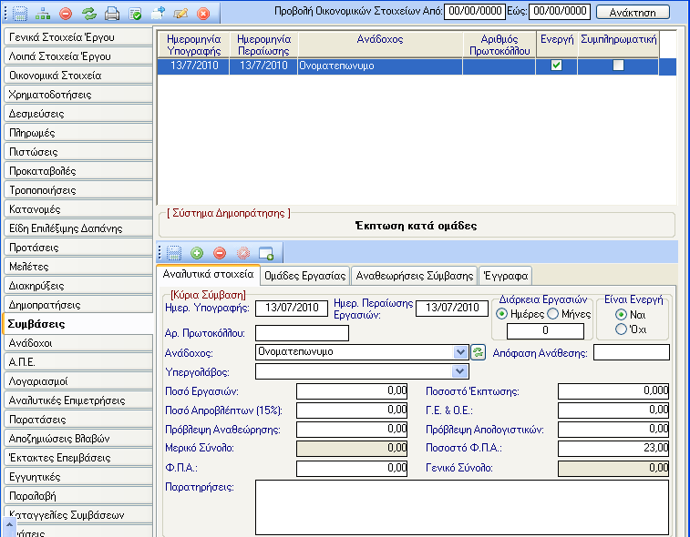Viewport: 690px width, 537px height.
Task: Go to Πιστώσεις in sidebar
Action: [x=78, y=152]
